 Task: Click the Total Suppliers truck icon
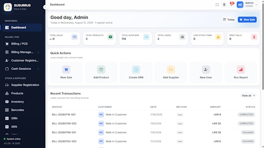coord(146,37)
